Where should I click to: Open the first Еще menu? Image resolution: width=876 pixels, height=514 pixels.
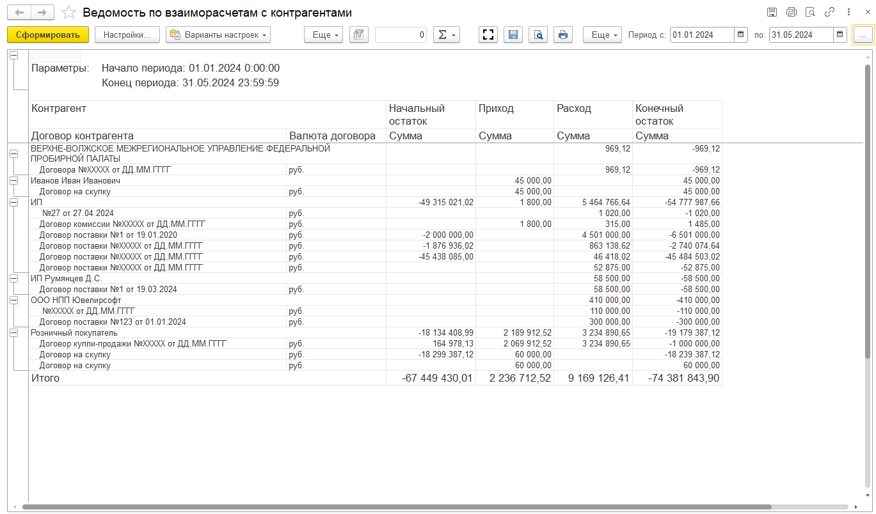tap(324, 35)
